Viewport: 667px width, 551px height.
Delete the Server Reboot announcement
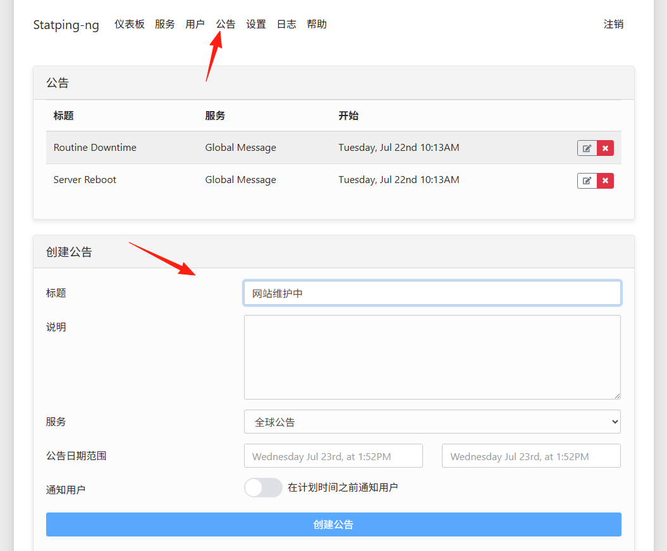click(x=605, y=181)
